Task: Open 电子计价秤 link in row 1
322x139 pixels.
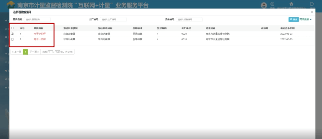Action: pyautogui.click(x=40, y=34)
